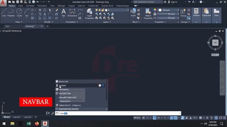This screenshot has width=227, height=127.
Task: Expand the Annotation panel
Action: point(72,22)
